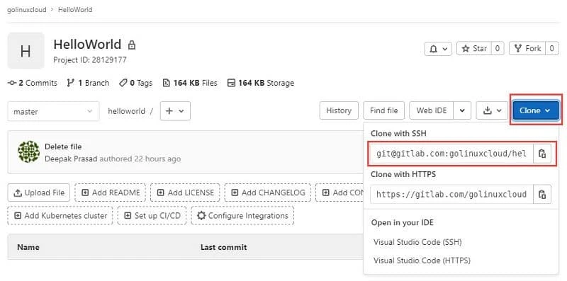Viewport: 567px width, 281px height.
Task: Click the authored 22 hours ago timestamp
Action: point(140,159)
